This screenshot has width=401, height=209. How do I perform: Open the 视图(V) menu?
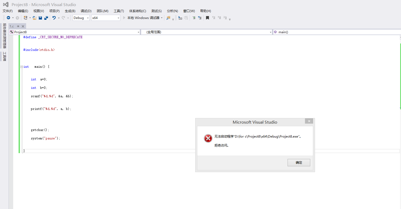[x=39, y=11]
